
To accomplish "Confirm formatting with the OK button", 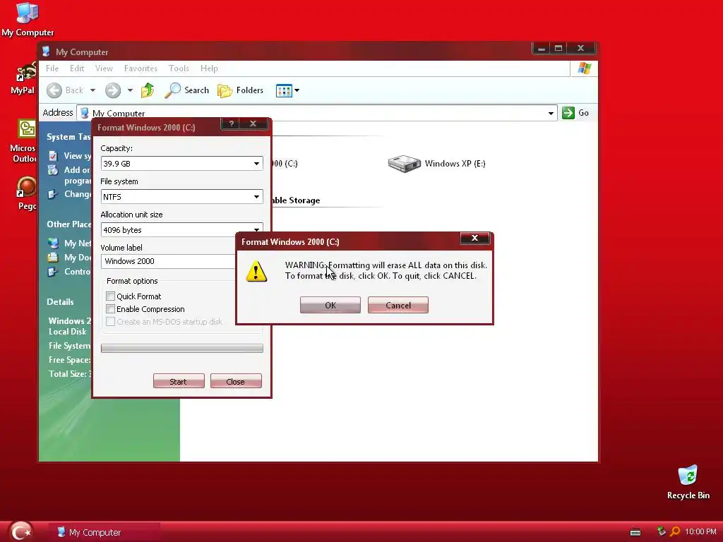I will [330, 305].
